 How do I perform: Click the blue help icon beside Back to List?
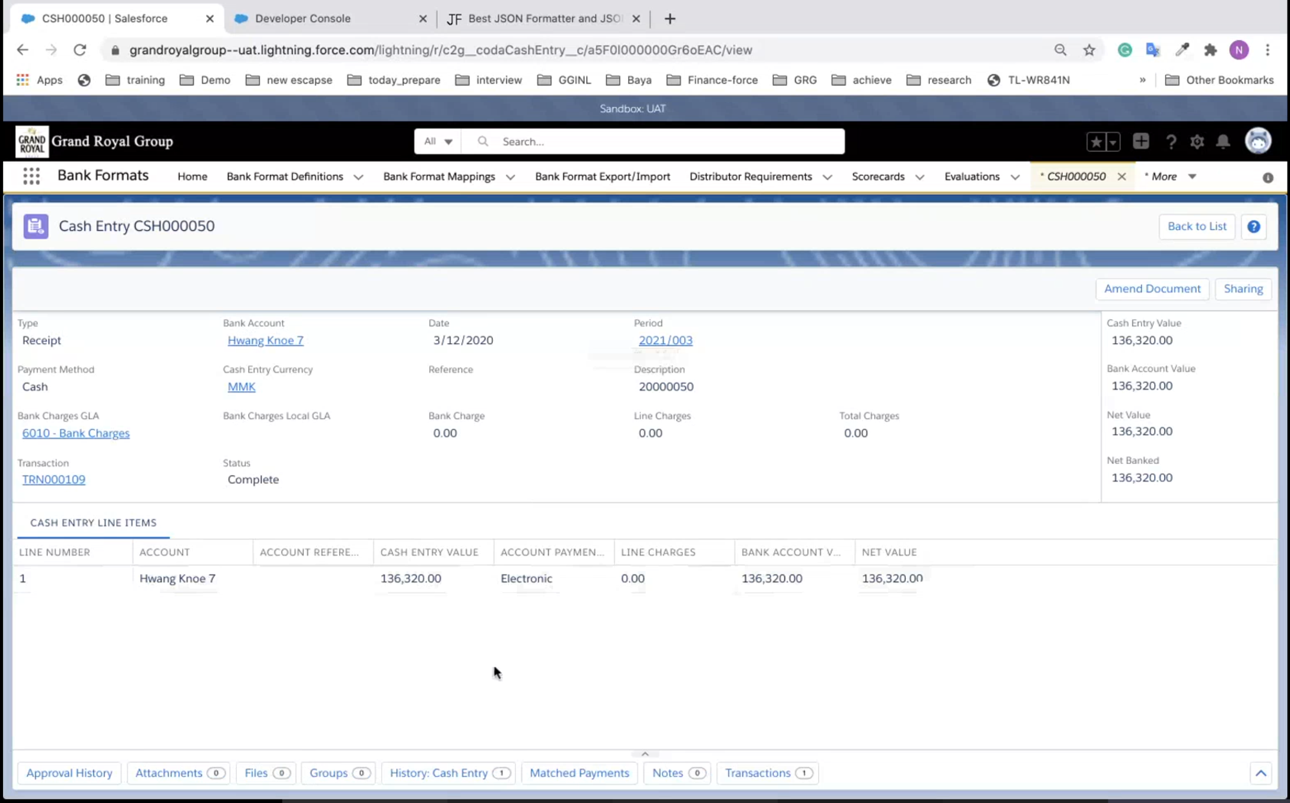[x=1253, y=227]
